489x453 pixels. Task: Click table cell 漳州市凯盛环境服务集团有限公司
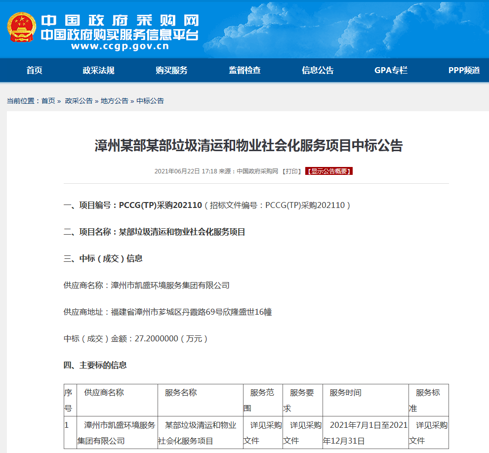117,433
